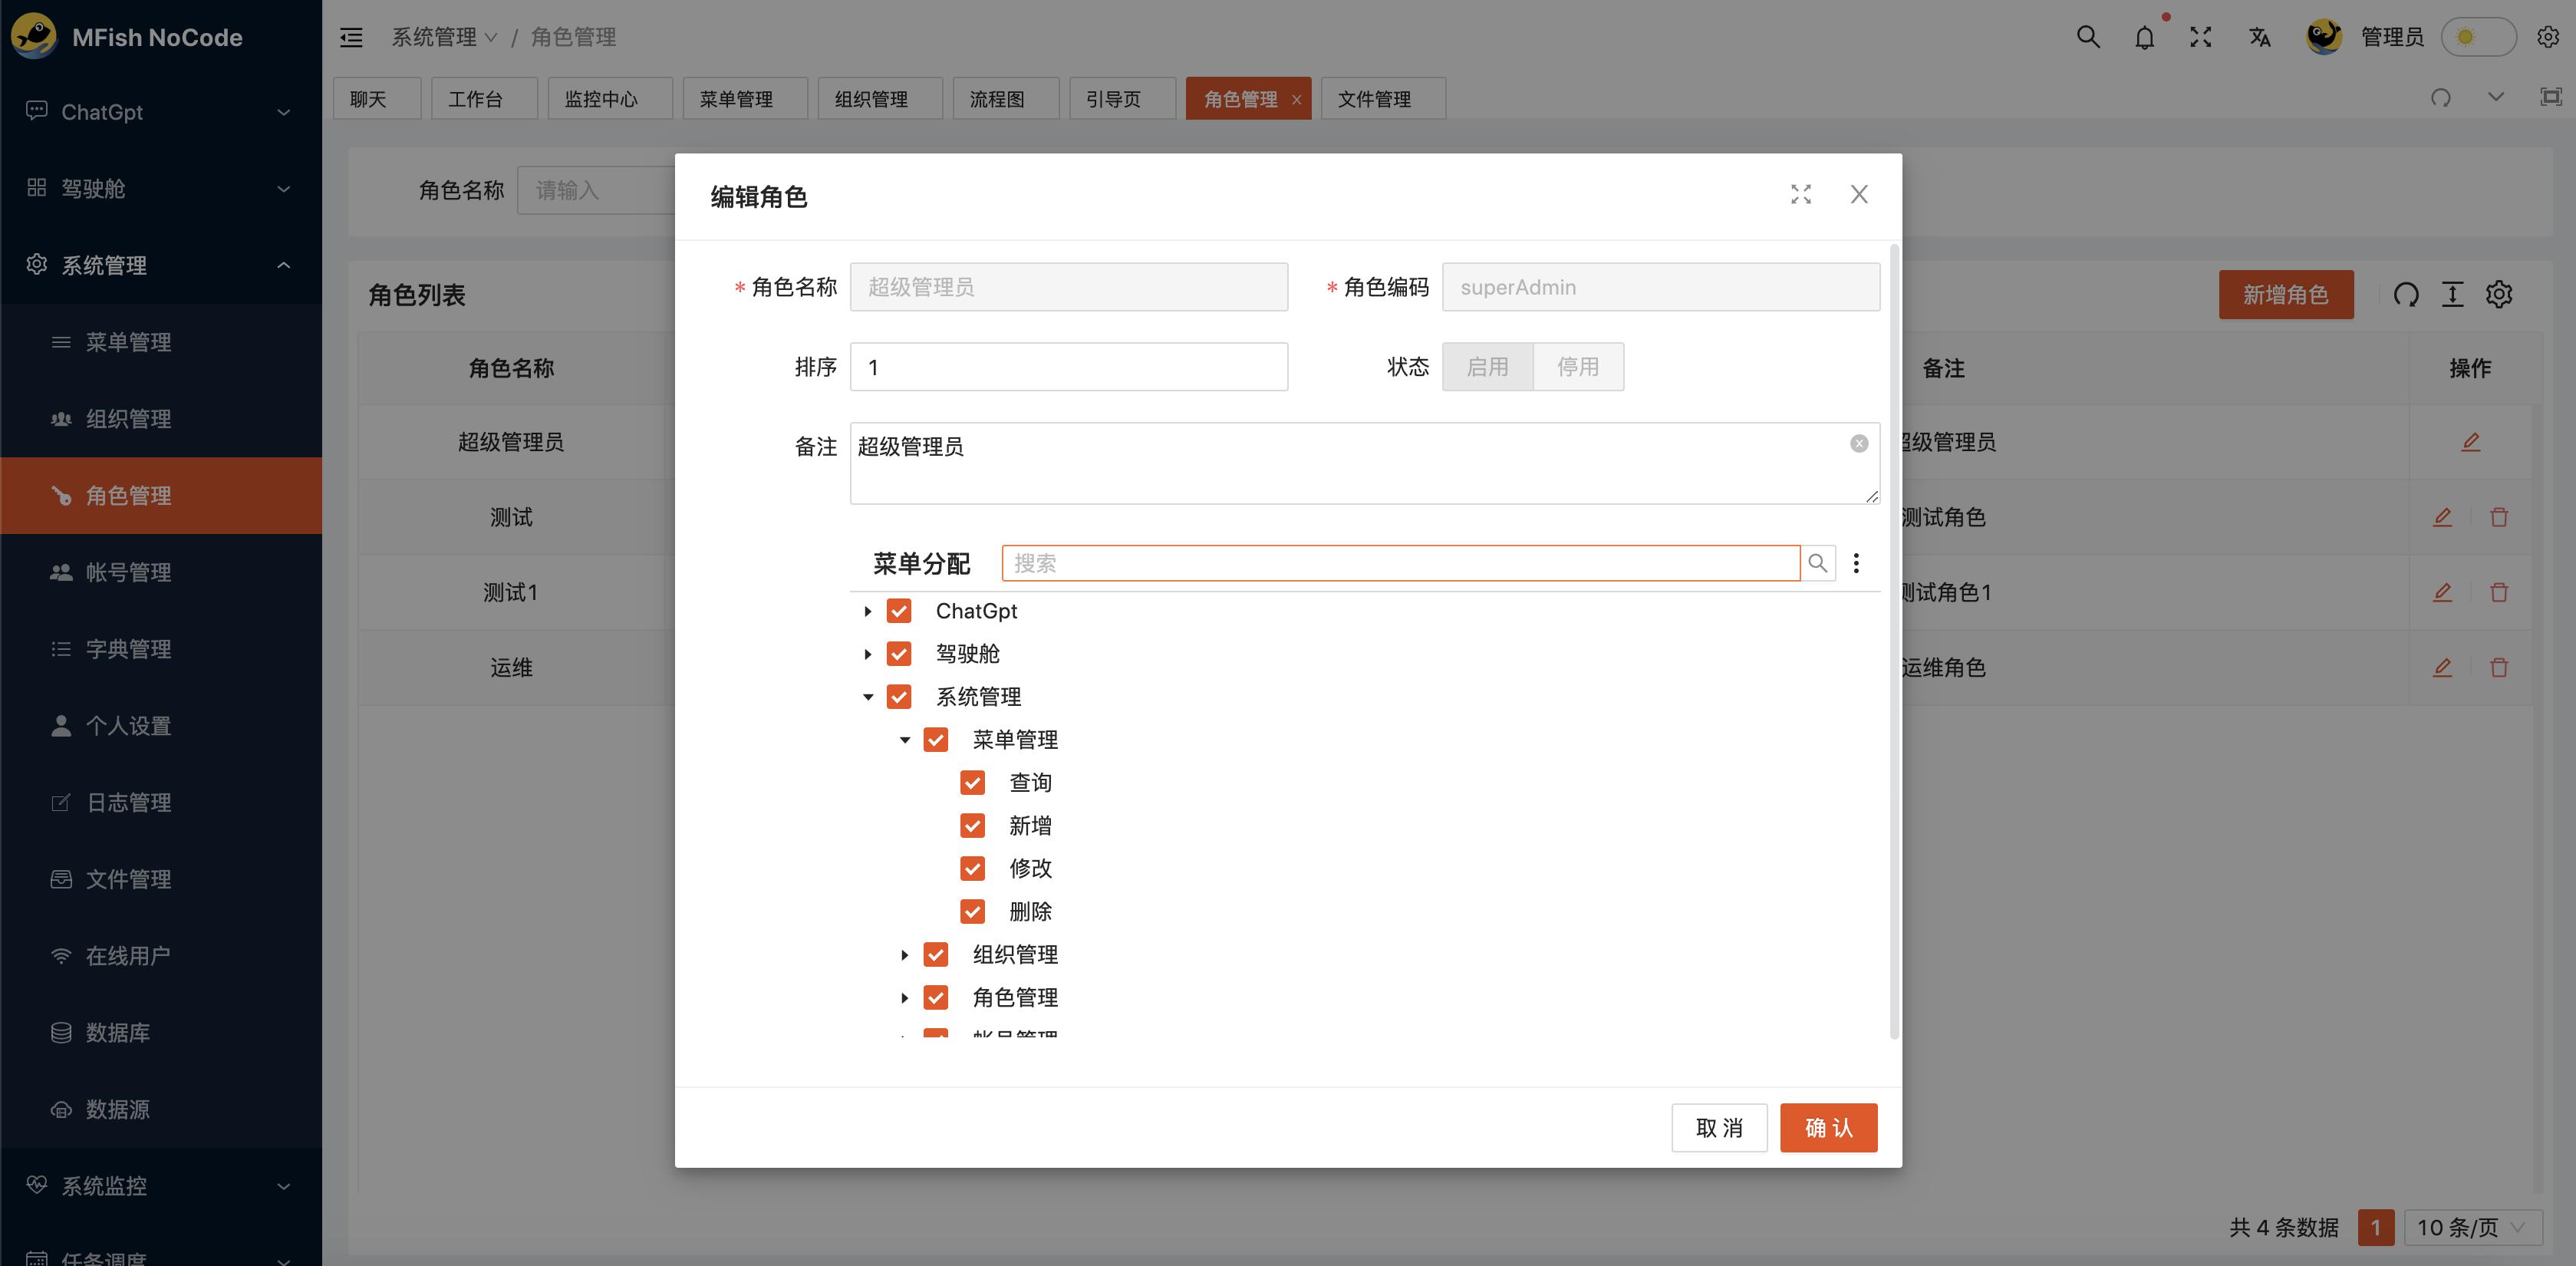
Task: Open 字典管理 in the sidebar menu
Action: (x=128, y=649)
